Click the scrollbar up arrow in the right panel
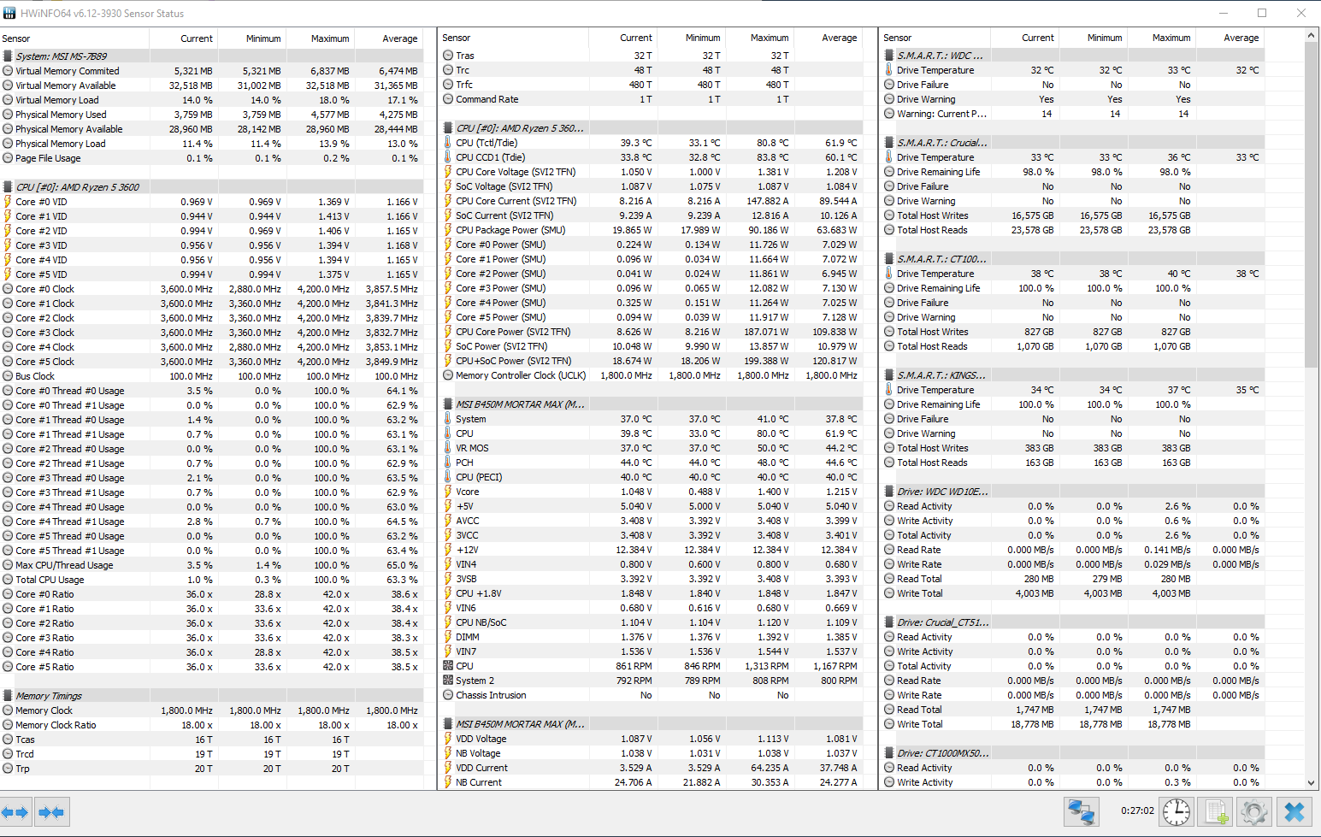This screenshot has width=1321, height=837. (x=1312, y=36)
